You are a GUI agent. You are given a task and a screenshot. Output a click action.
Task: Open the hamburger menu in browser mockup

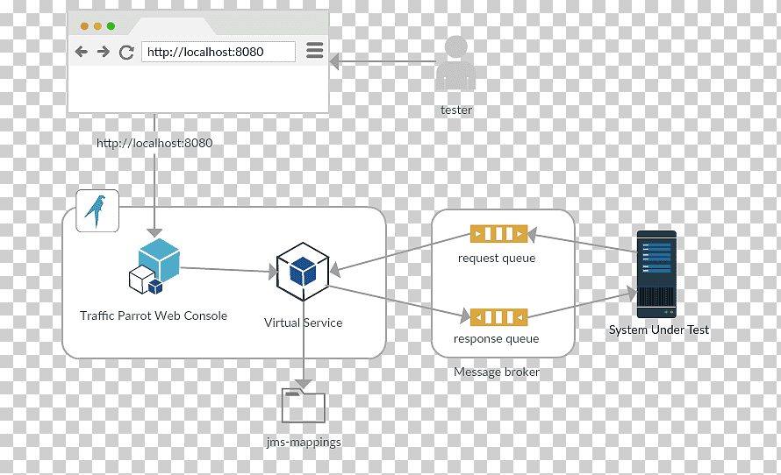pyautogui.click(x=315, y=50)
